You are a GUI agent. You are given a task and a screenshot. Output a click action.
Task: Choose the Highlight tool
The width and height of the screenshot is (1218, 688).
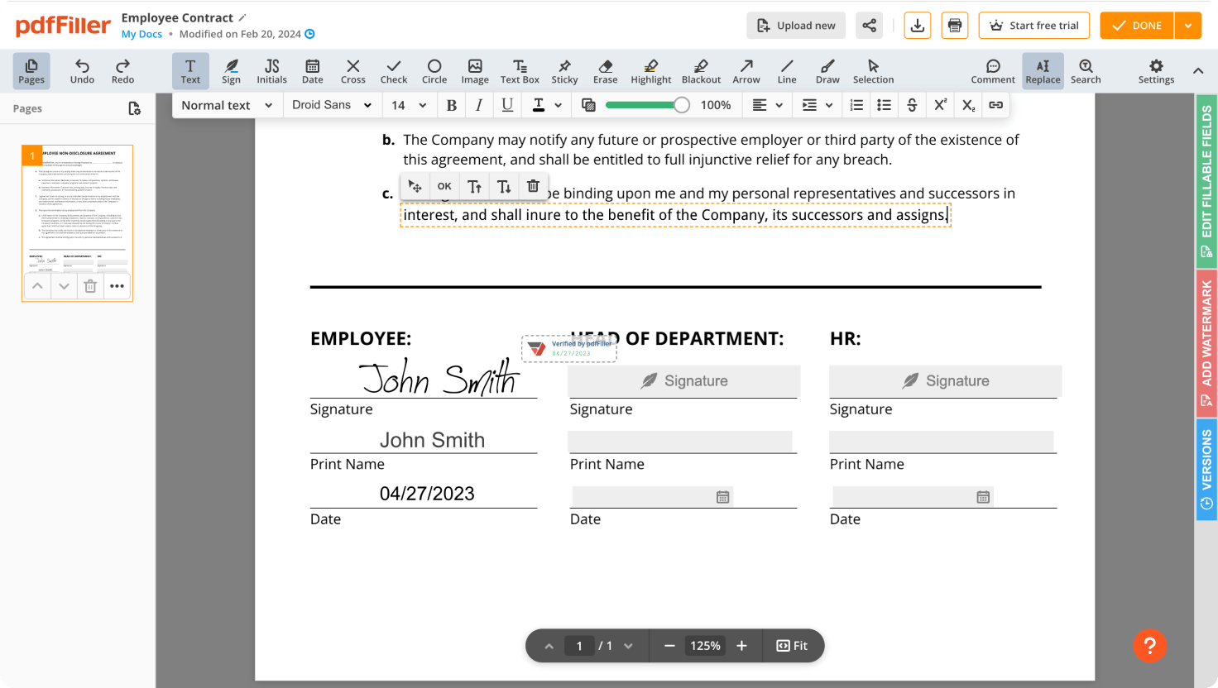(x=650, y=70)
